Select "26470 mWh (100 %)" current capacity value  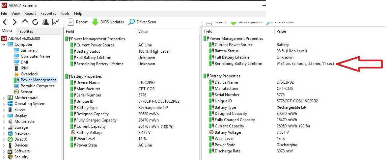click(156, 126)
